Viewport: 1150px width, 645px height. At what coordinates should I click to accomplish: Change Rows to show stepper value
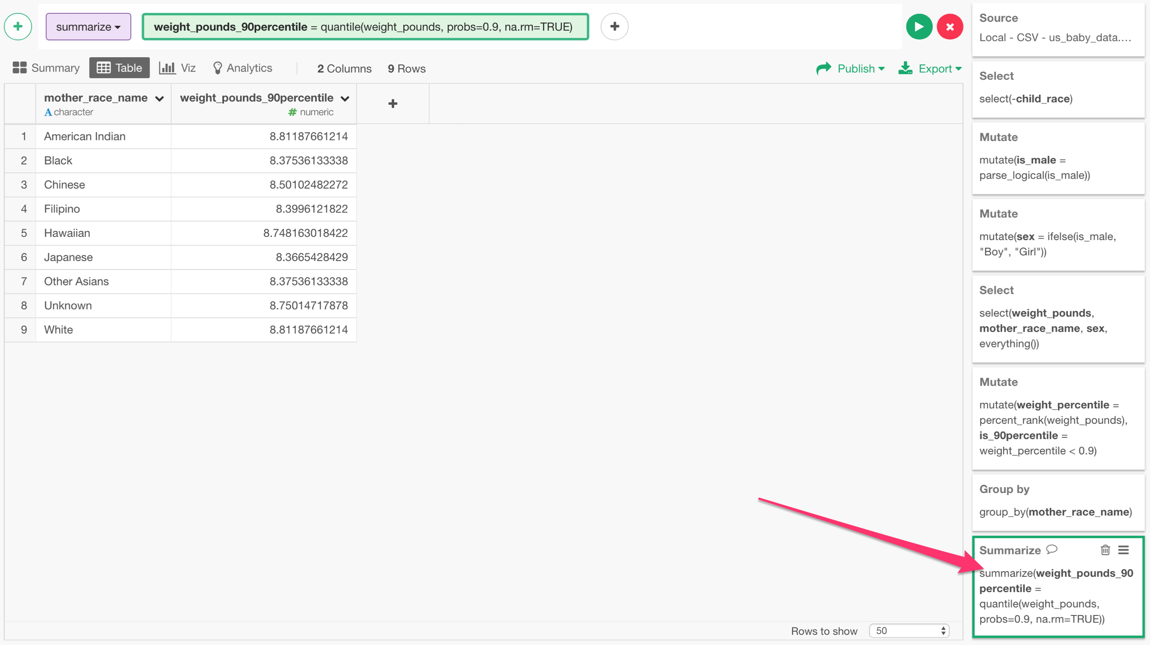[909, 631]
